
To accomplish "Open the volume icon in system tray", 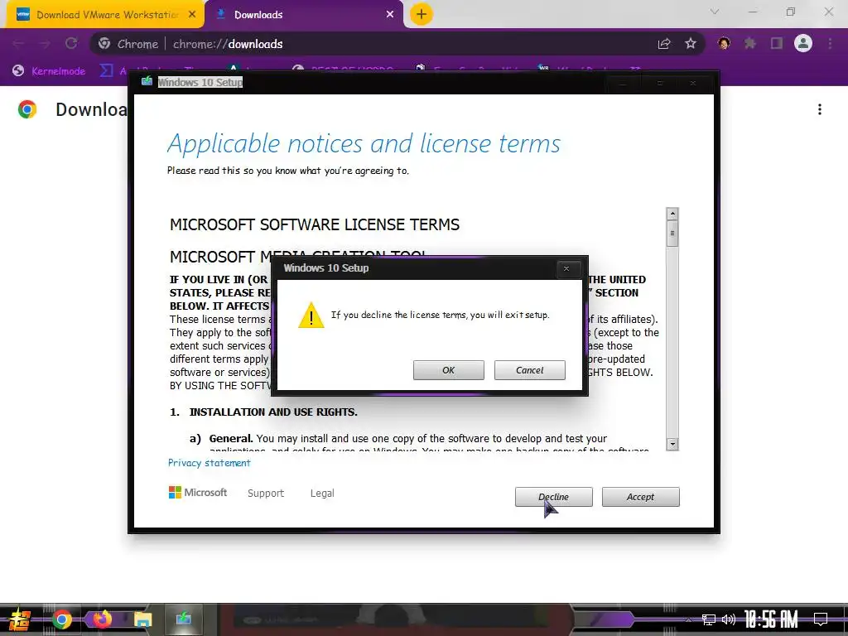I will tap(729, 619).
